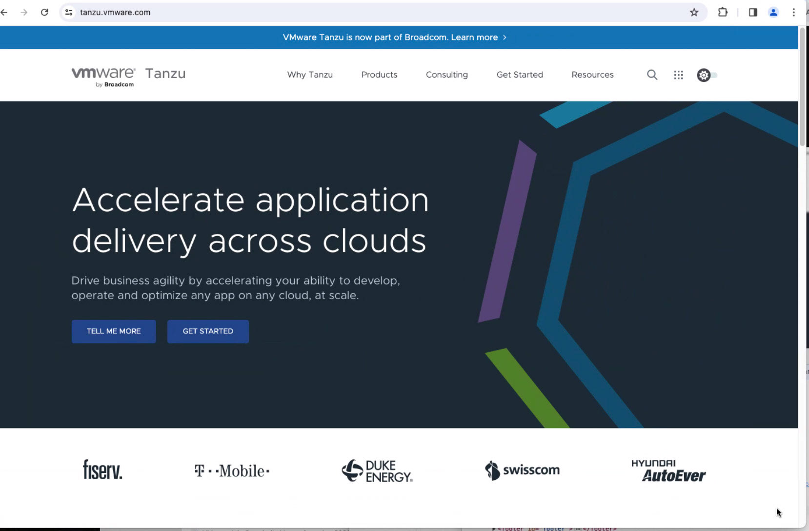Click the GET STARTED hero button
The height and width of the screenshot is (531, 809).
pyautogui.click(x=208, y=331)
